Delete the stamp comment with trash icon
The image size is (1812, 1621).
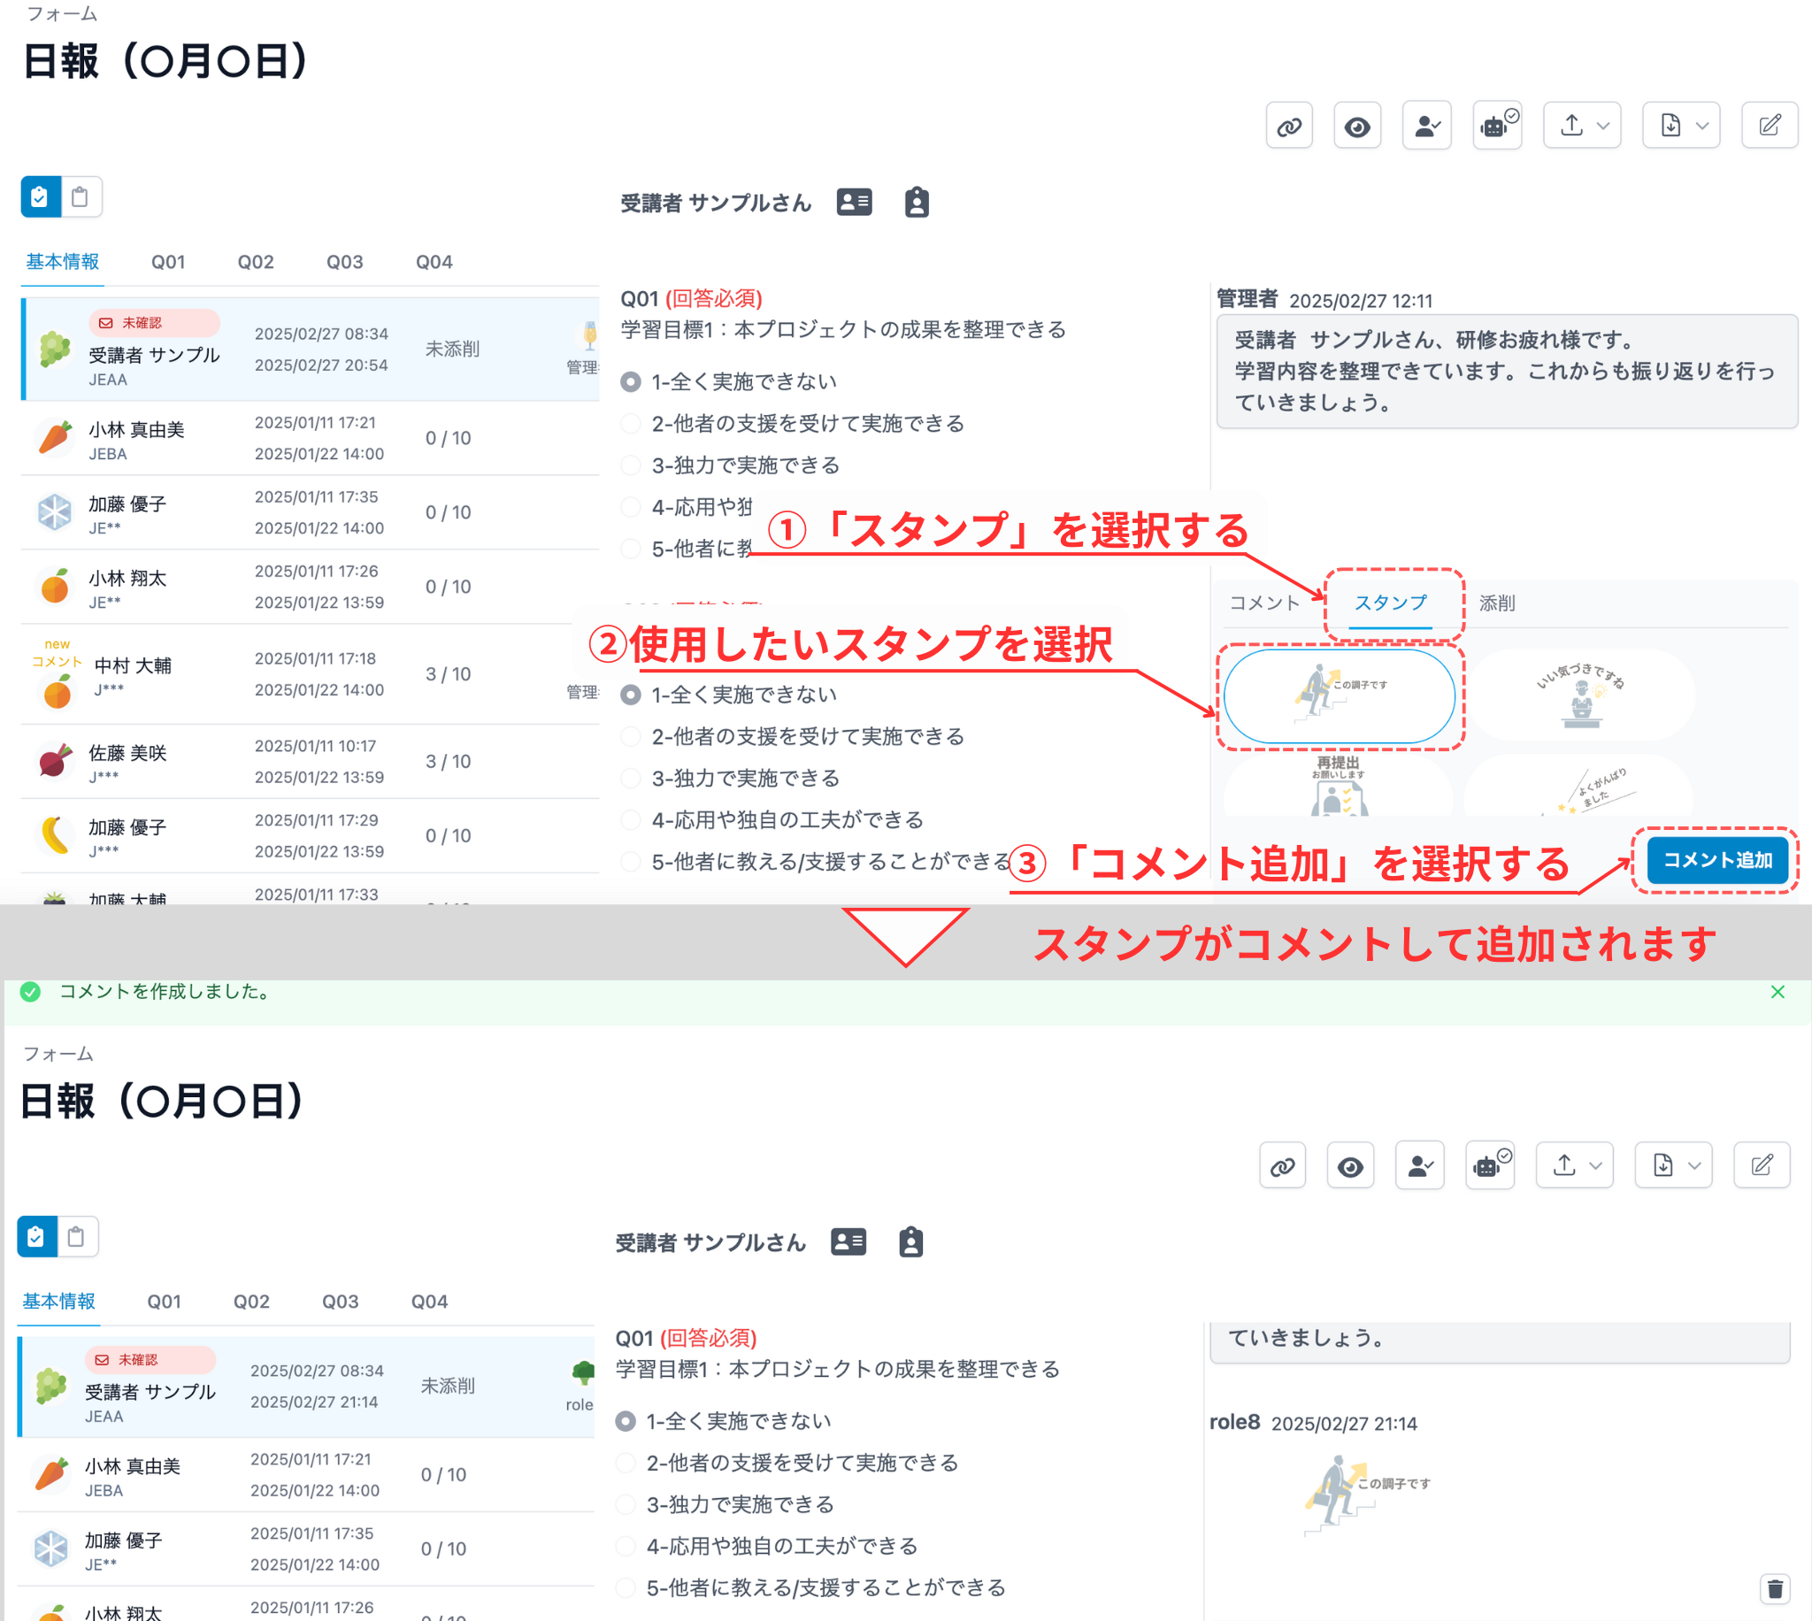click(1775, 1588)
